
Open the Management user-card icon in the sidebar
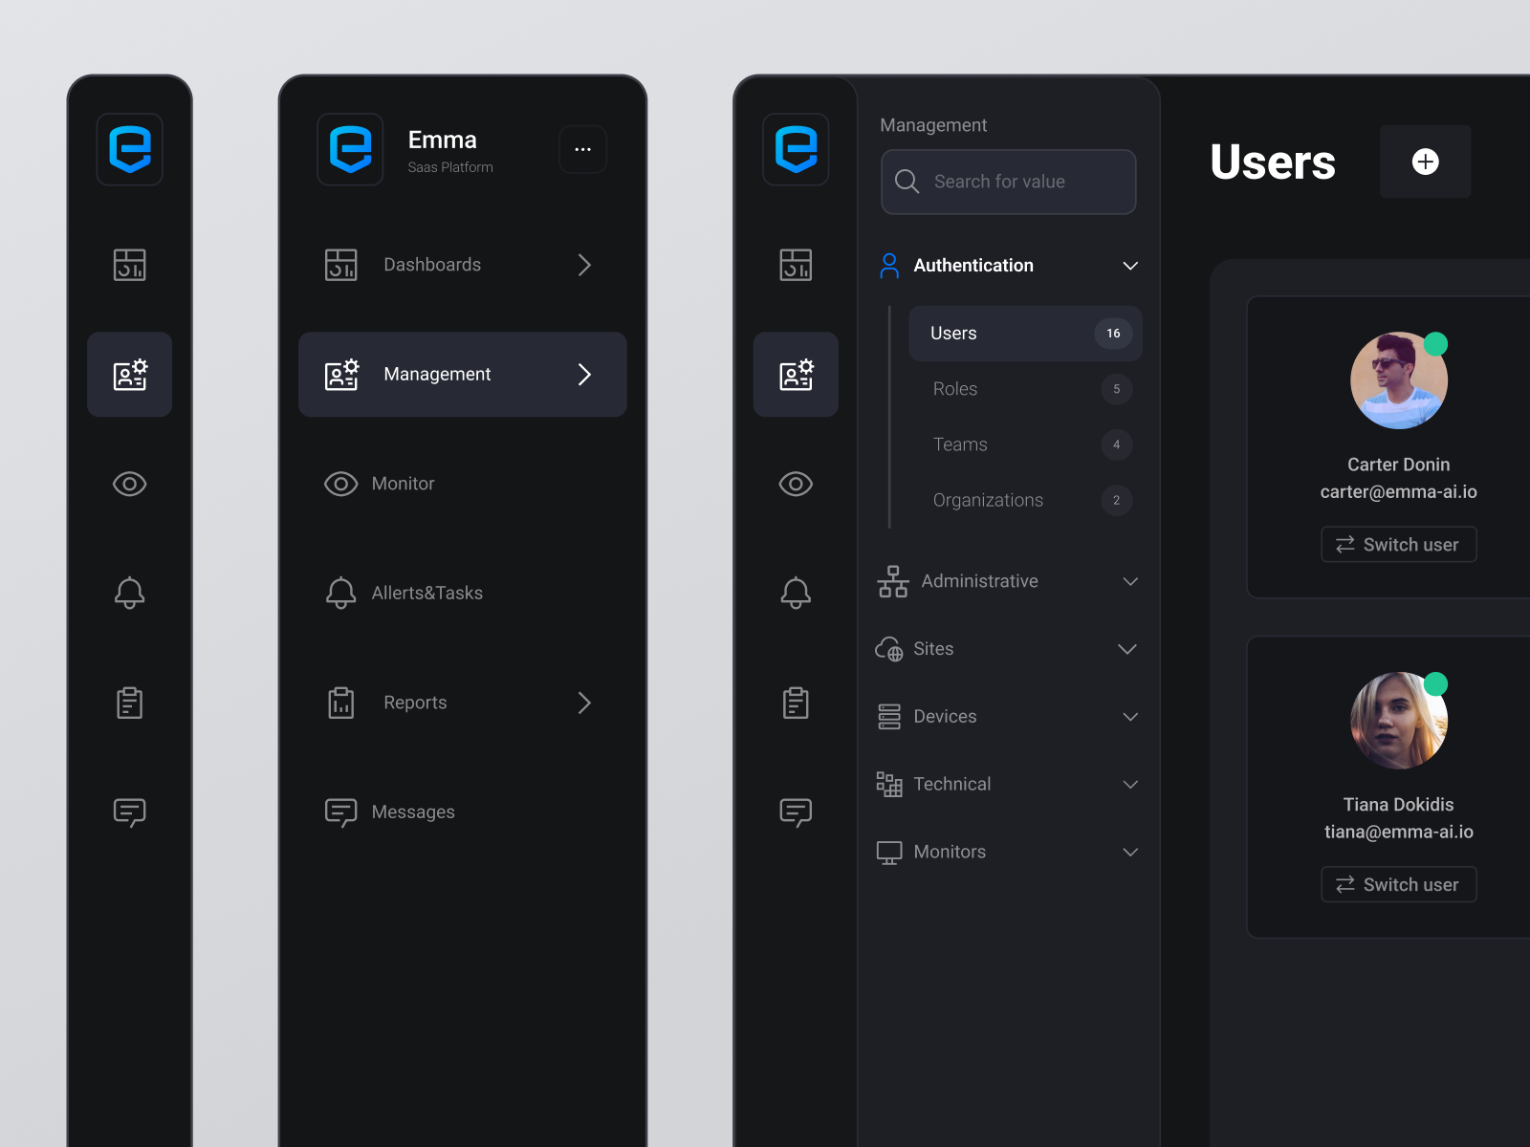coord(129,375)
